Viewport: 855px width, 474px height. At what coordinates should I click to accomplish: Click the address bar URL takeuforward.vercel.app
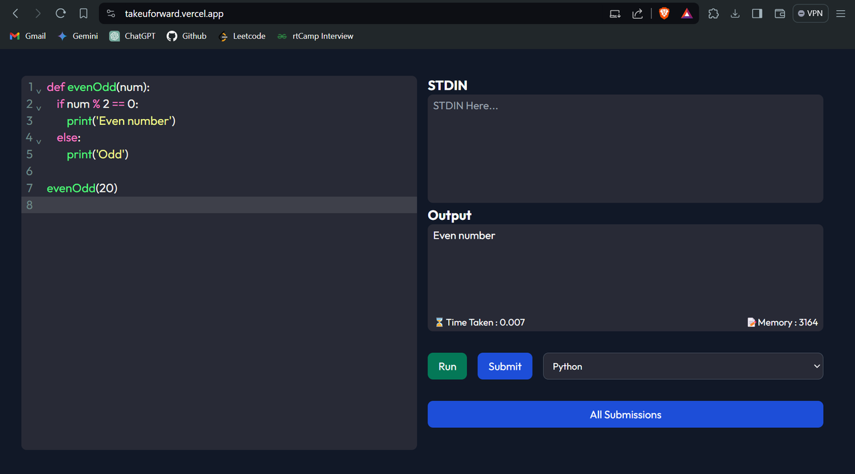click(x=174, y=13)
